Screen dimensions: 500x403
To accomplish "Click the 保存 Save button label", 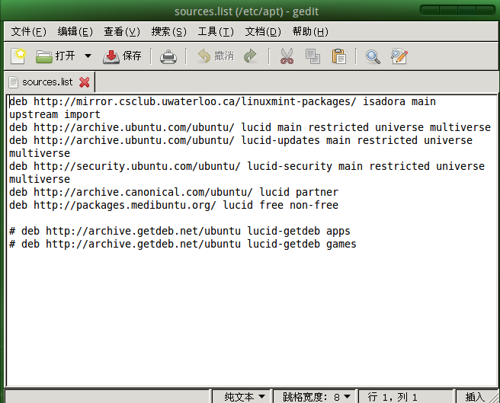I will [132, 56].
